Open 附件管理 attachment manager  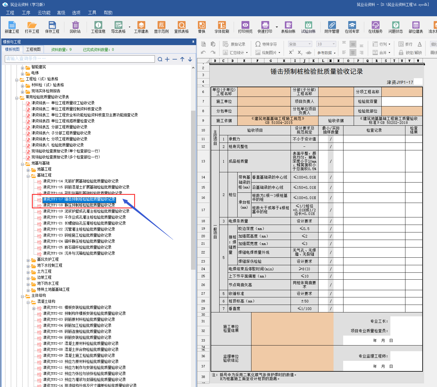point(332,27)
